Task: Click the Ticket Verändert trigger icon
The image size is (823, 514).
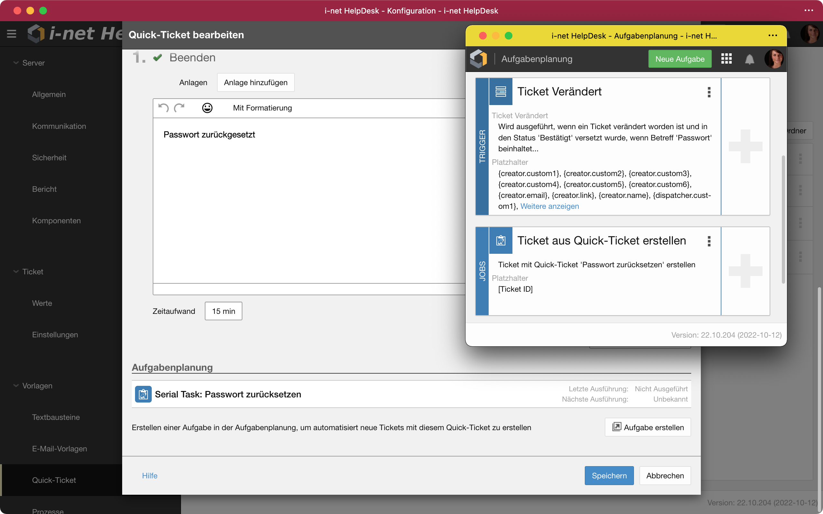Action: pyautogui.click(x=501, y=92)
